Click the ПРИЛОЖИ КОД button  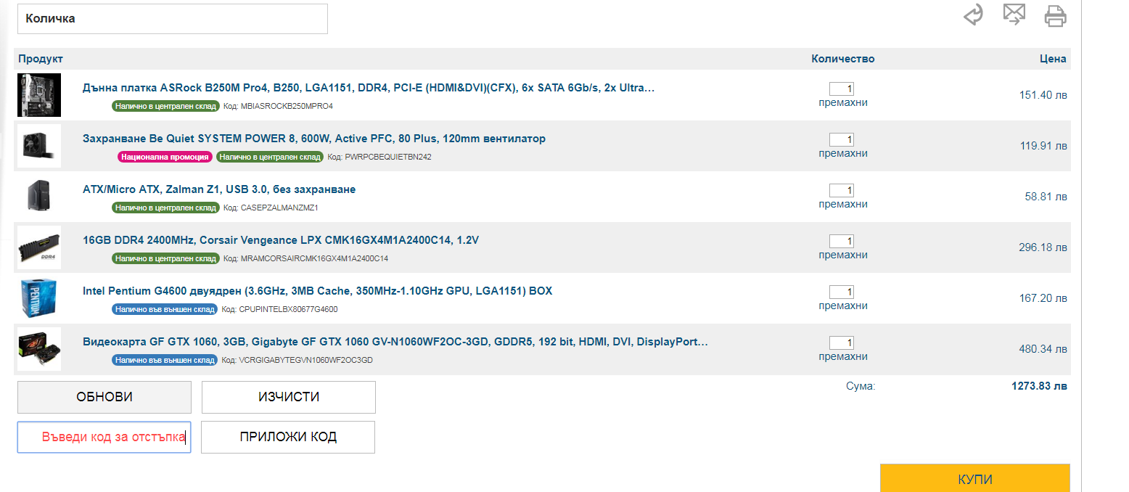point(288,437)
